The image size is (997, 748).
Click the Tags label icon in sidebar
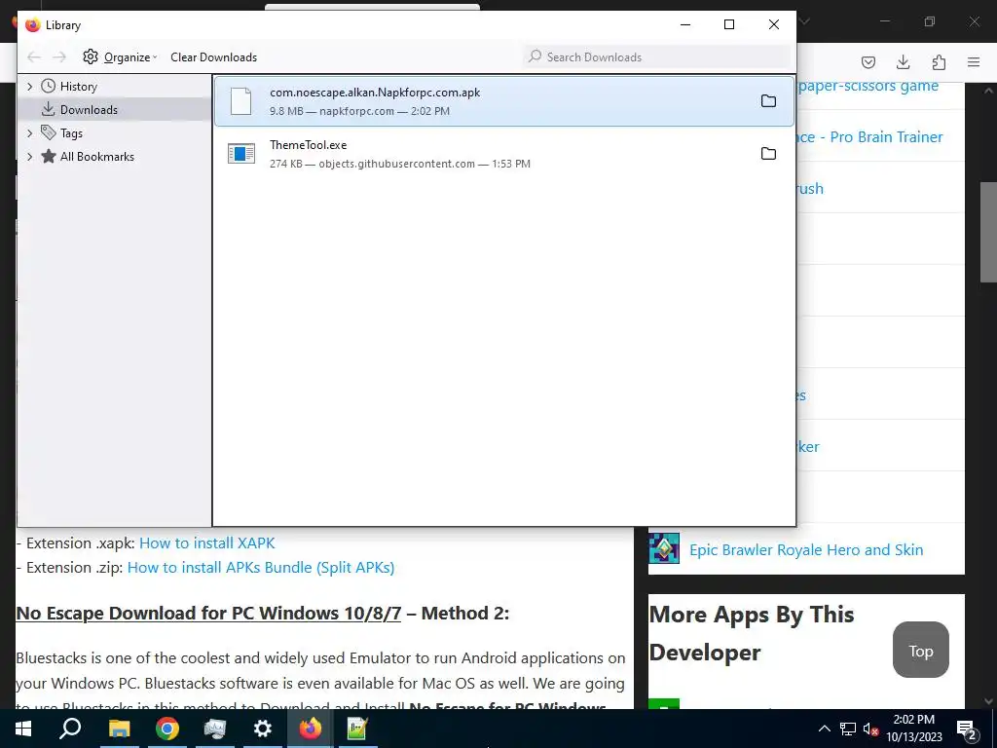coord(49,132)
